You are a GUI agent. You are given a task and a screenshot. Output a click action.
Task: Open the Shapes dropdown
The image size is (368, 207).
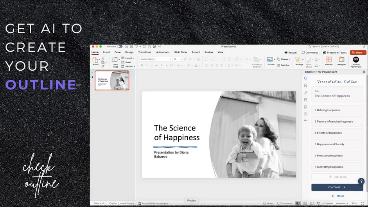[284, 59]
